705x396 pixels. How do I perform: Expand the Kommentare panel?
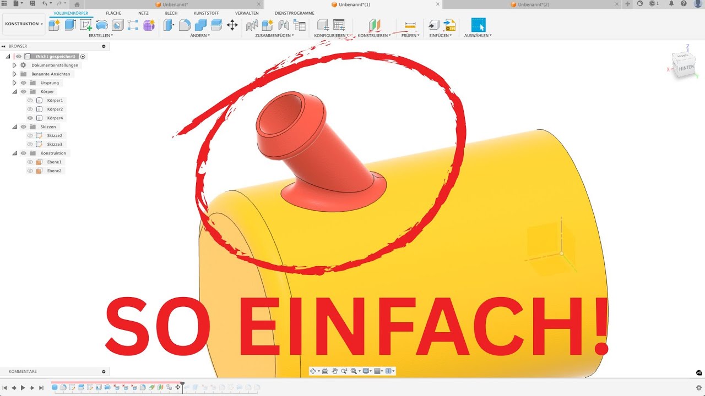[x=104, y=372]
